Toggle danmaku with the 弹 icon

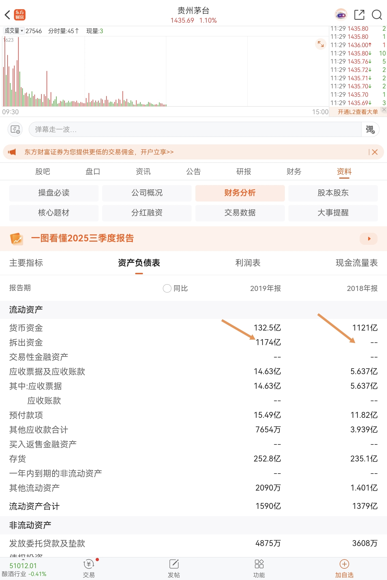coord(370,130)
